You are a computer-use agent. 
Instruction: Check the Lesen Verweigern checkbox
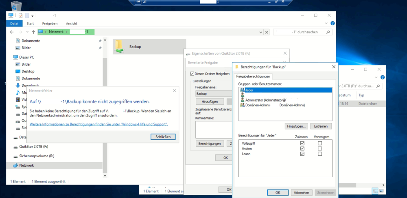(319, 154)
